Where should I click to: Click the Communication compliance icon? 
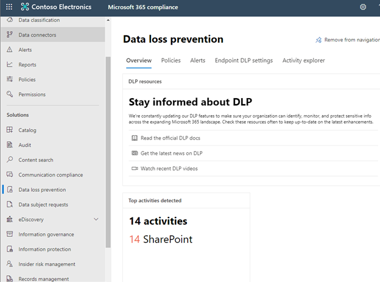pyautogui.click(x=10, y=175)
